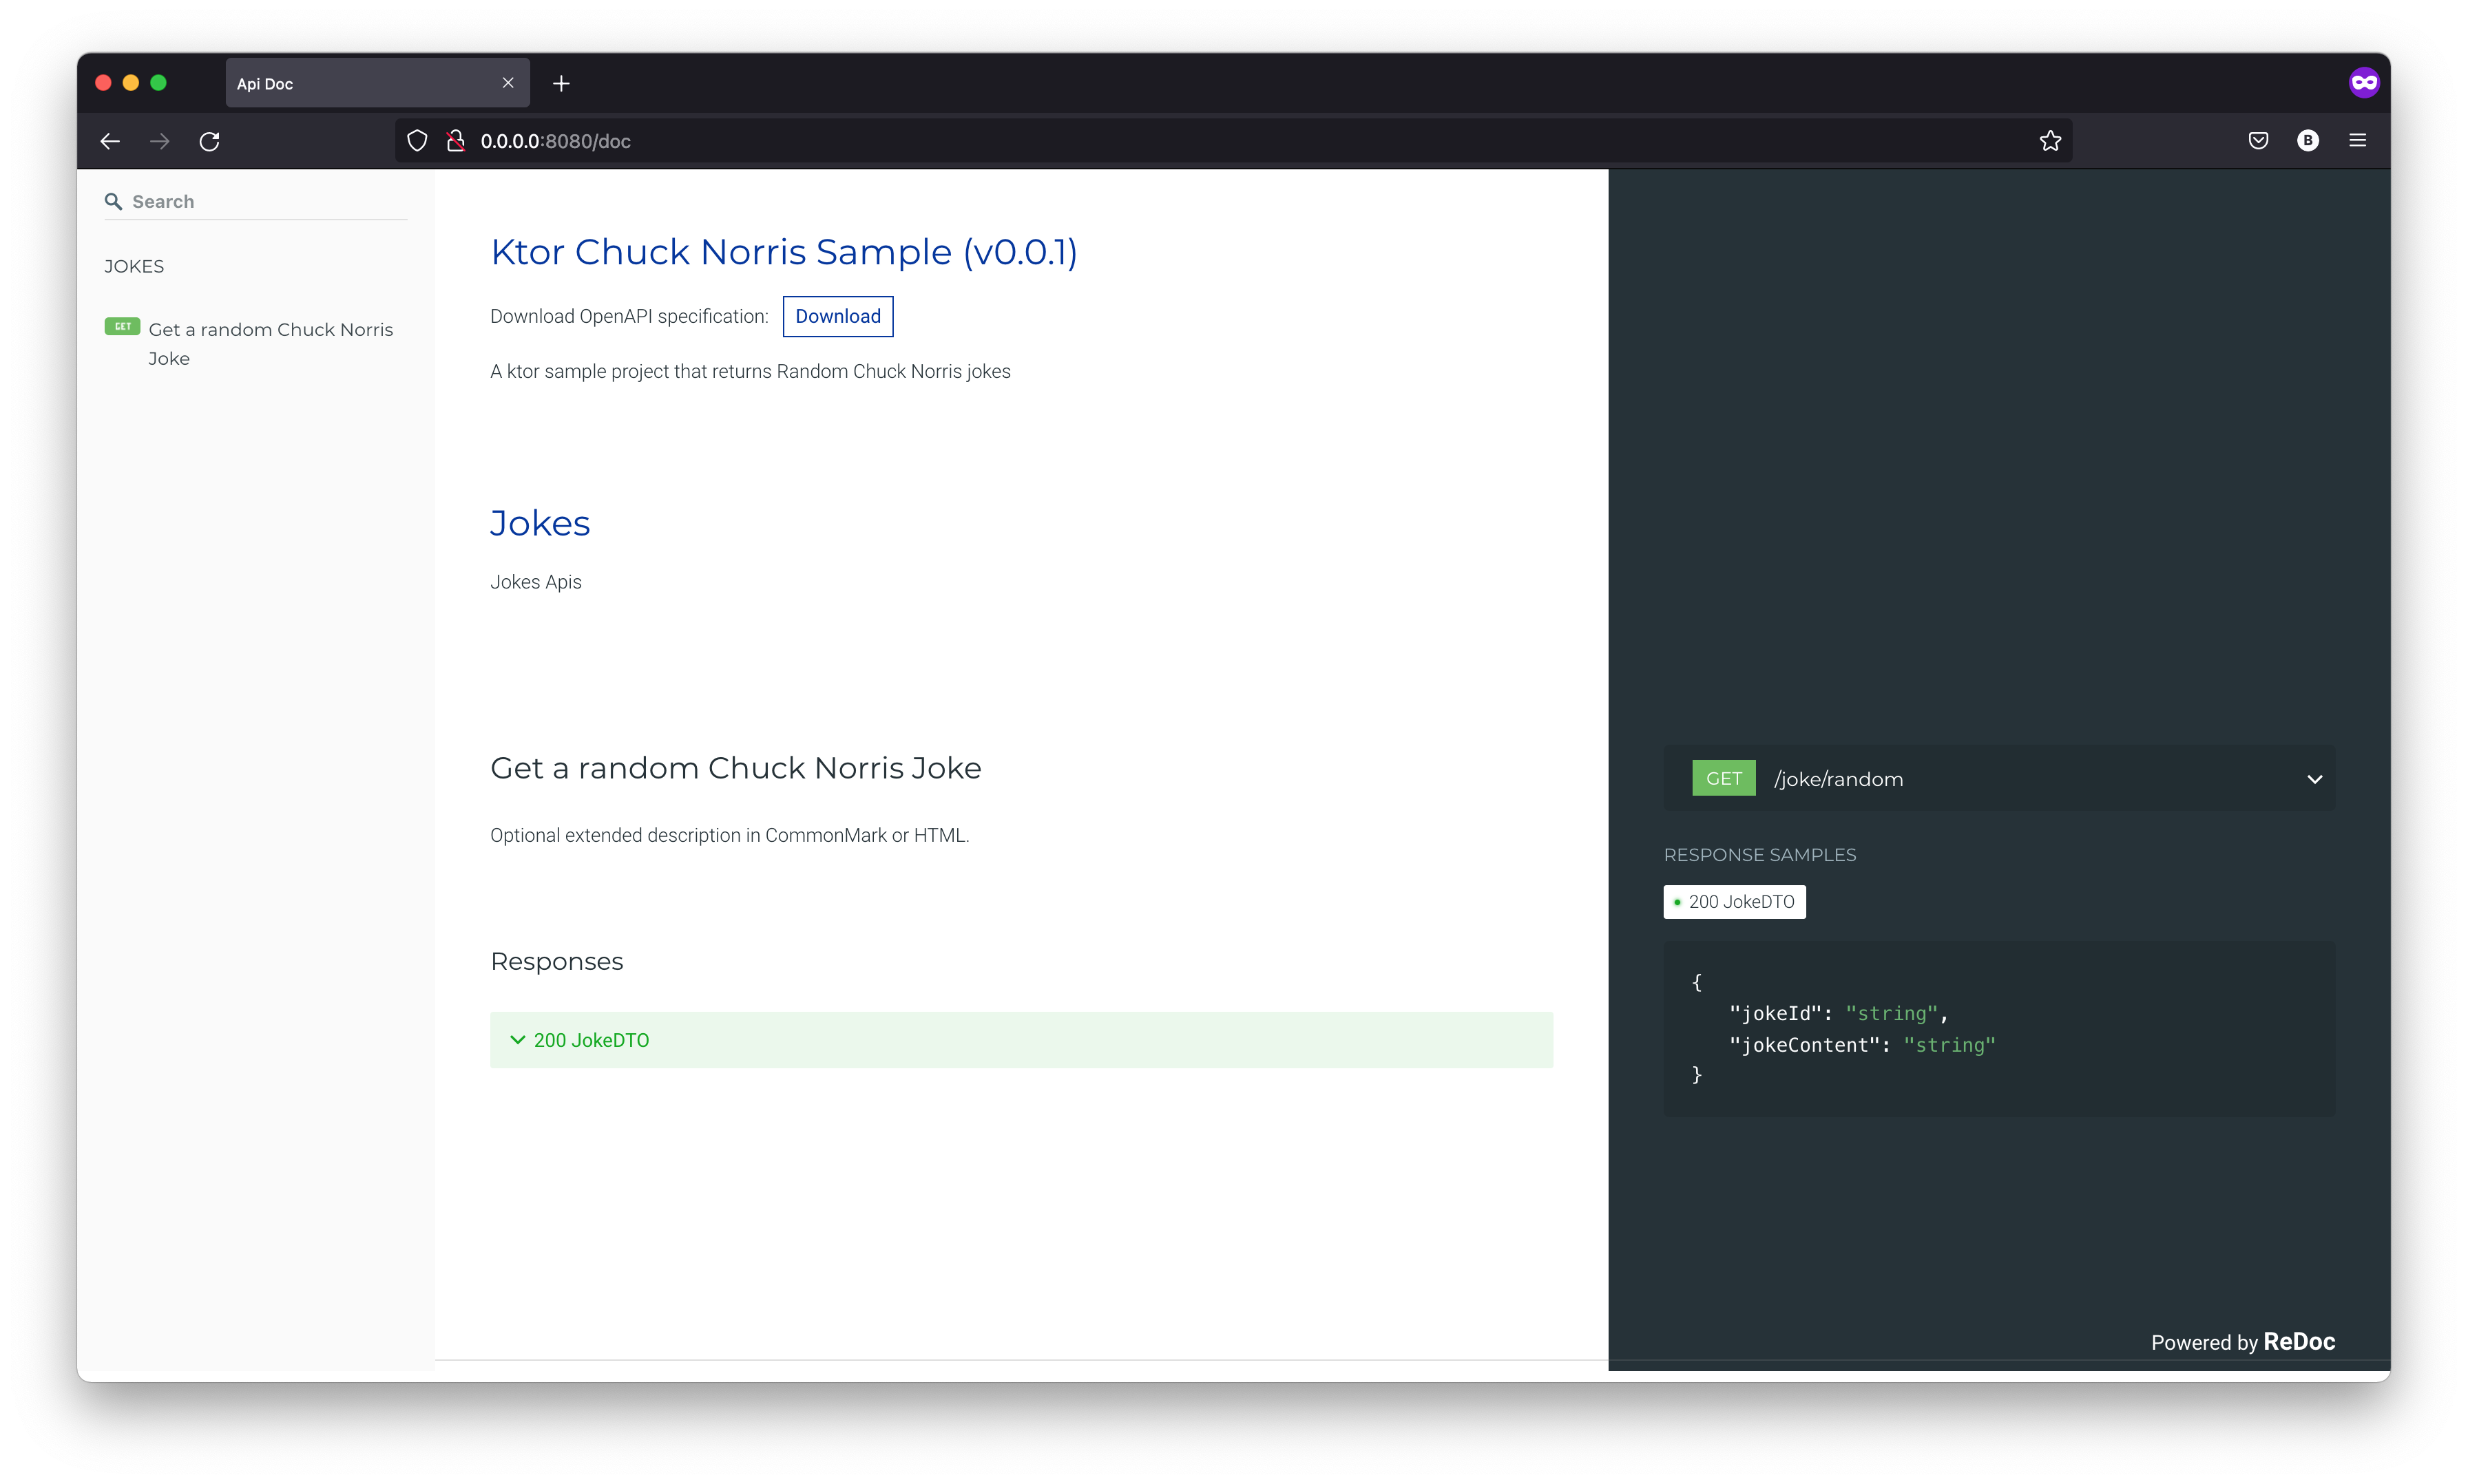
Task: Click the GET method icon for /joke/random
Action: 1724,777
